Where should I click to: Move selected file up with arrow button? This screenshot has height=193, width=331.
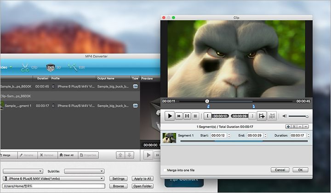pyautogui.click(x=120, y=155)
